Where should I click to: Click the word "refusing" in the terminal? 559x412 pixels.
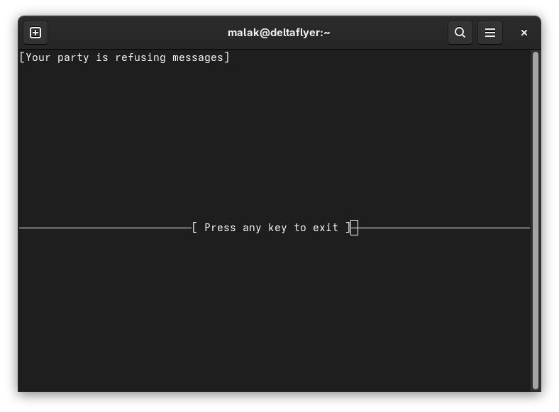140,57
